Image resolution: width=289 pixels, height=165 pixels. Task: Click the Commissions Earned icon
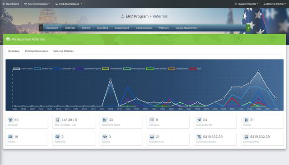[199, 137]
